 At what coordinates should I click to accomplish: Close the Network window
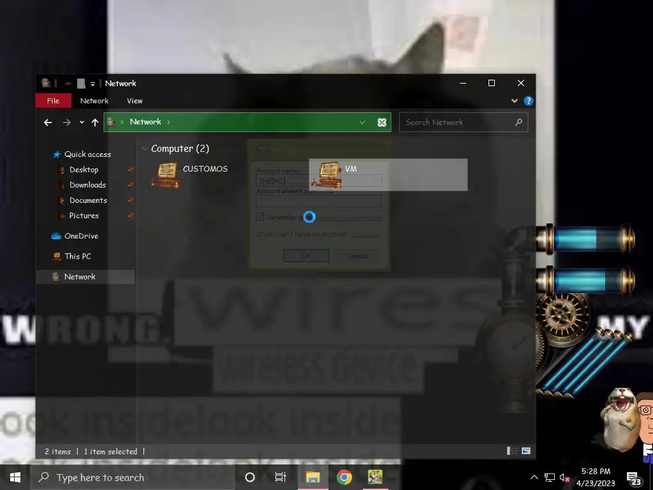[520, 84]
